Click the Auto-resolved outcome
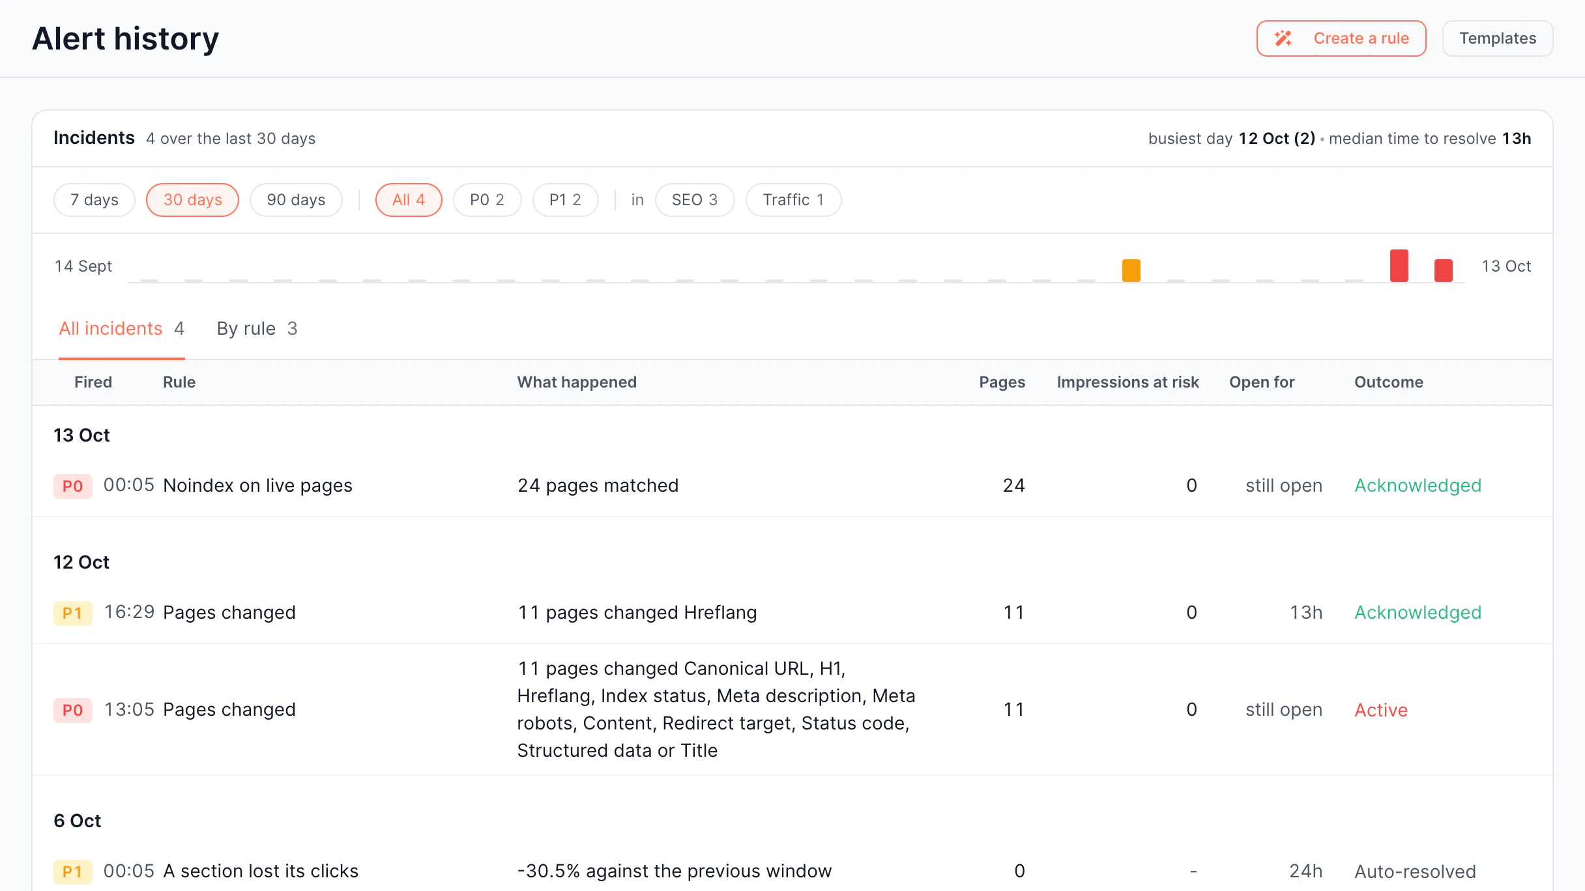The width and height of the screenshot is (1585, 891). click(x=1415, y=871)
